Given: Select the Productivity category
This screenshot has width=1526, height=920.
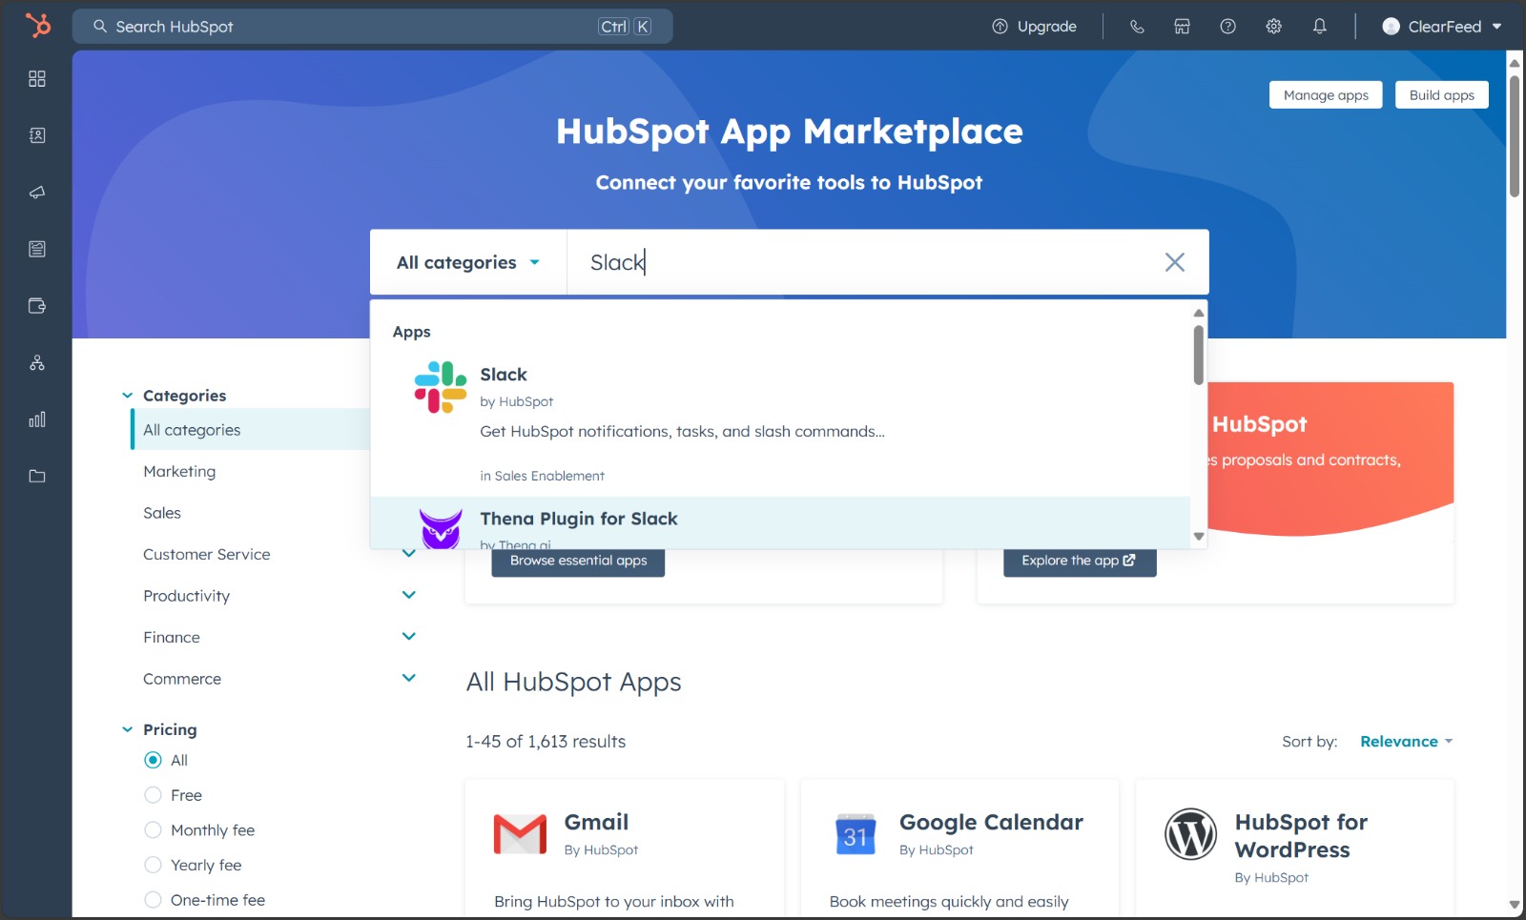Looking at the screenshot, I should tap(187, 596).
